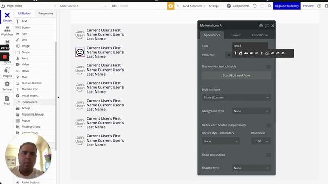Viewport: 328px width, 184px height.
Task: Select the Alert element tool
Action: [25, 58]
